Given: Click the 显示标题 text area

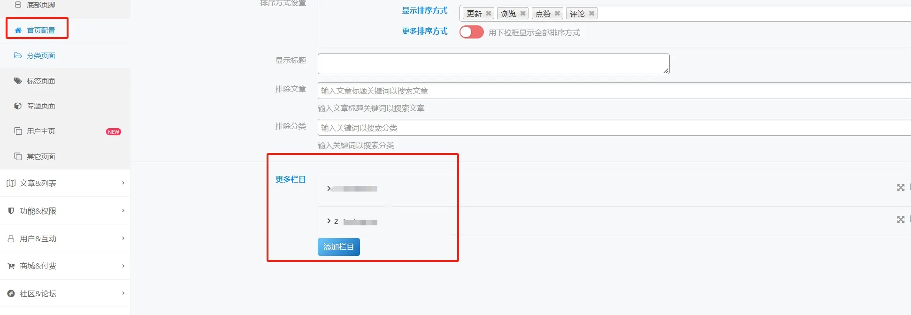Looking at the screenshot, I should pos(494,64).
